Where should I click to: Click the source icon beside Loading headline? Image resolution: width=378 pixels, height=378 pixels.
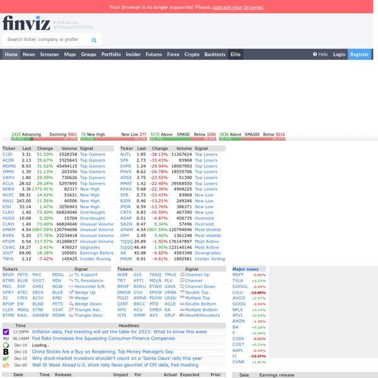point(6,345)
